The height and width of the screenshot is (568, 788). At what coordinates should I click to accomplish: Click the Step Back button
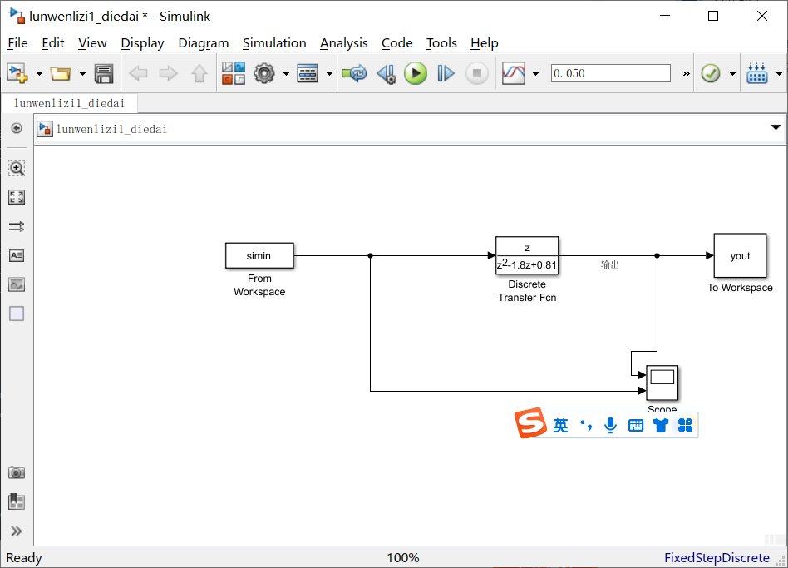[387, 73]
